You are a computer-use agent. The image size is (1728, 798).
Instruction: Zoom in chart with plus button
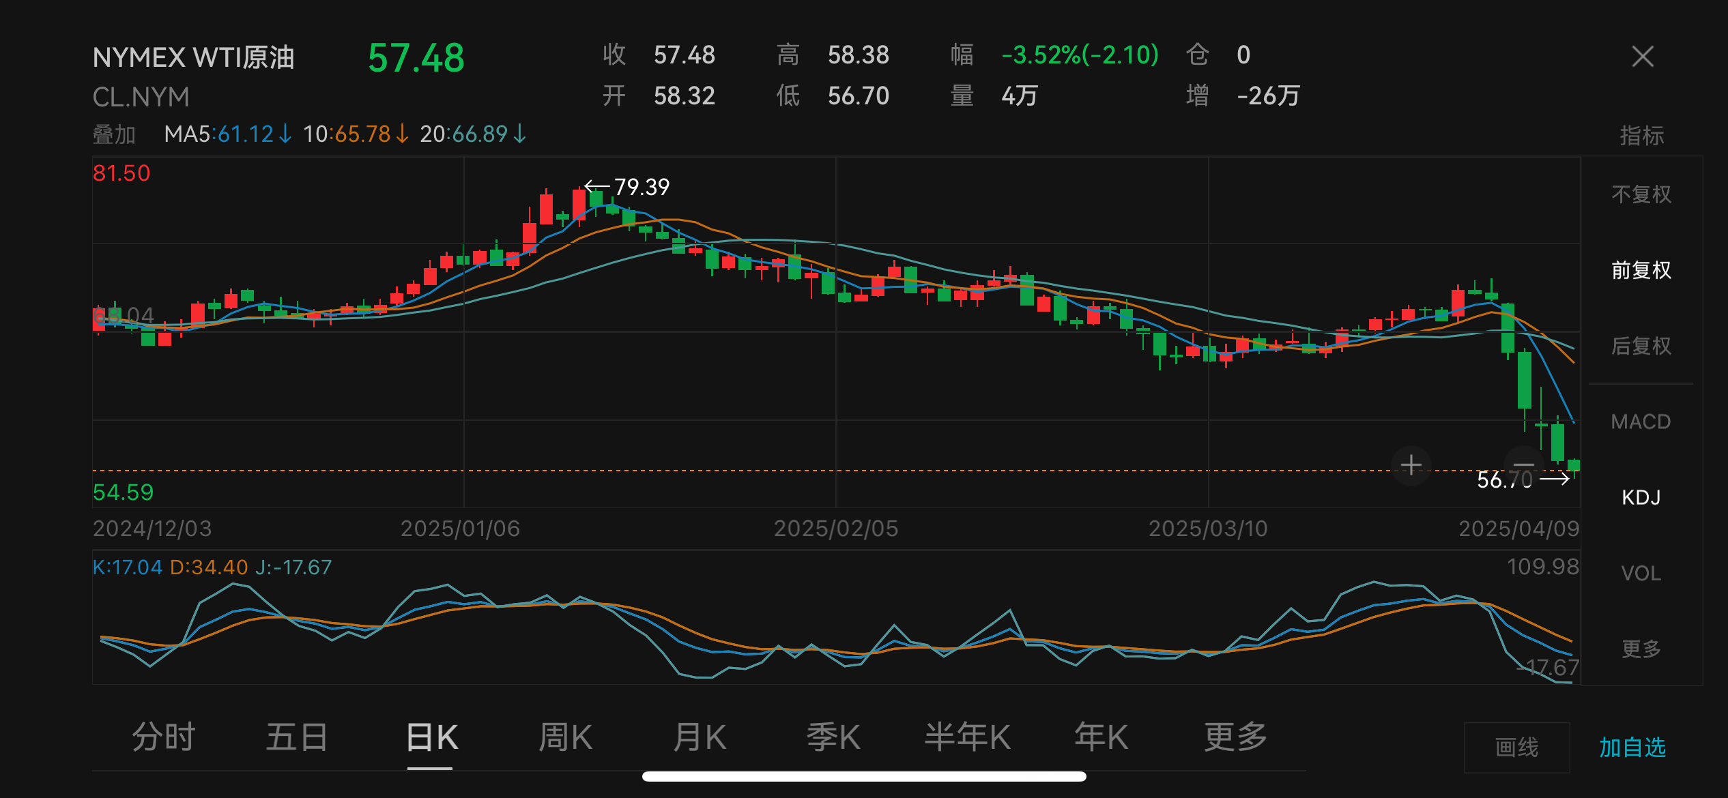coord(1411,465)
